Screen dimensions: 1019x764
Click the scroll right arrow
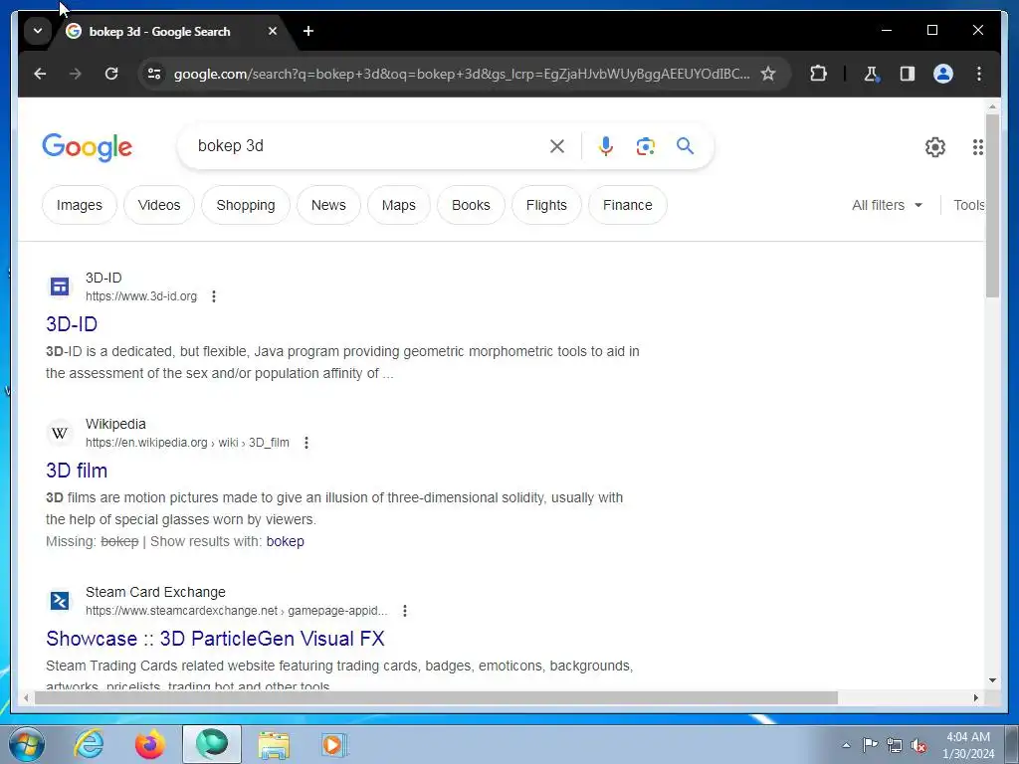point(975,697)
